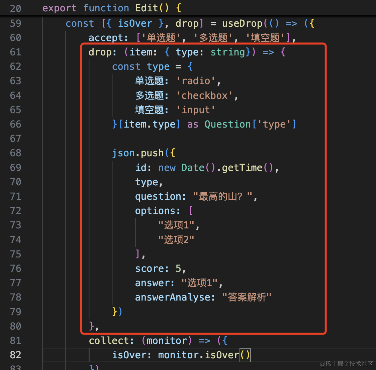
Task: Click the 'isOver' variable on line 59
Action: point(135,23)
